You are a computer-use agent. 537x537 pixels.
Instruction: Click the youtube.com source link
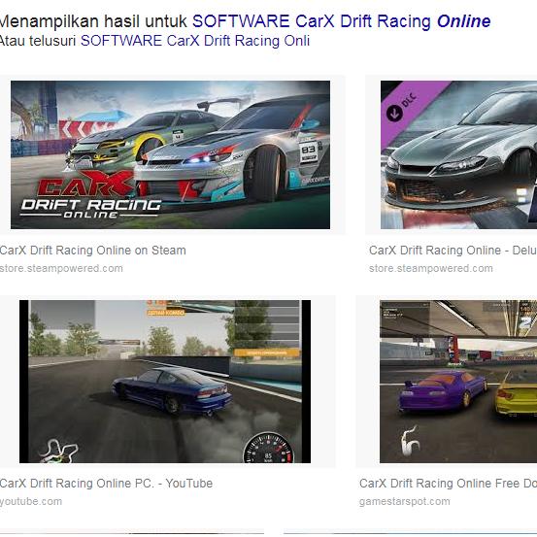pos(31,502)
